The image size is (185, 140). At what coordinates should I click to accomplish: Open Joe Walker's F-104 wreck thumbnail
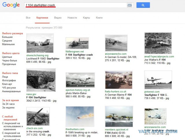158,43
